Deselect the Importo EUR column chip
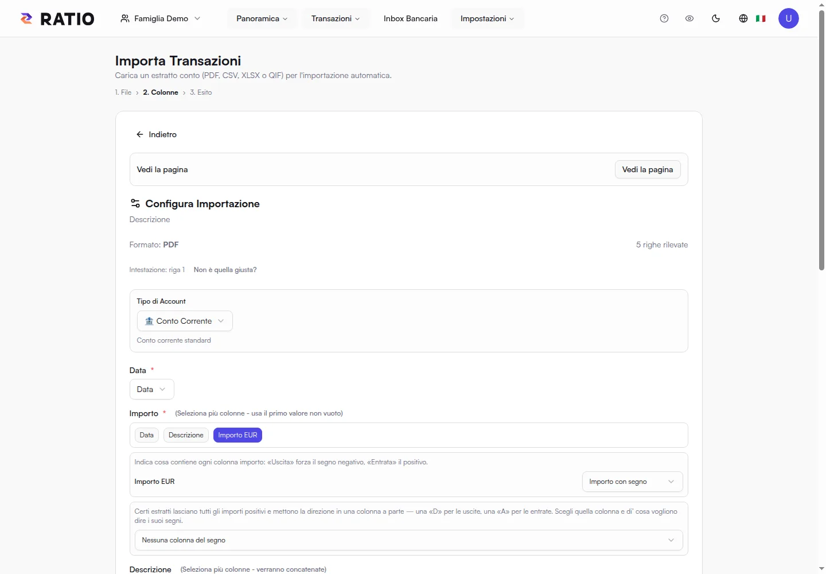826x574 pixels. coord(237,435)
